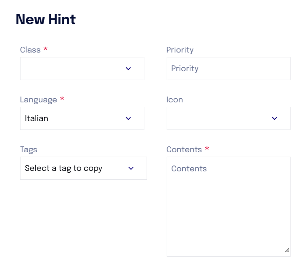
Task: Click inside the Contents text area
Action: tap(229, 206)
